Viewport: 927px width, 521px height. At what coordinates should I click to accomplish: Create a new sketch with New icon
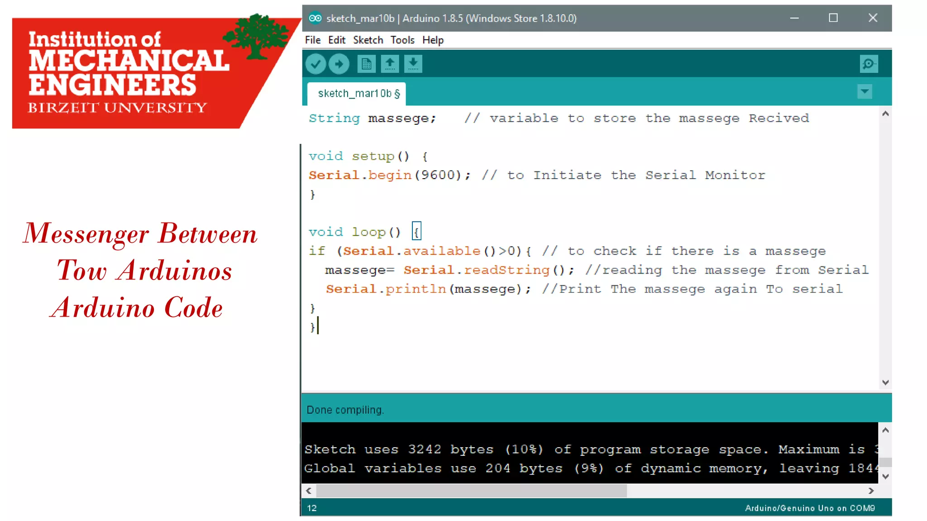(x=366, y=64)
